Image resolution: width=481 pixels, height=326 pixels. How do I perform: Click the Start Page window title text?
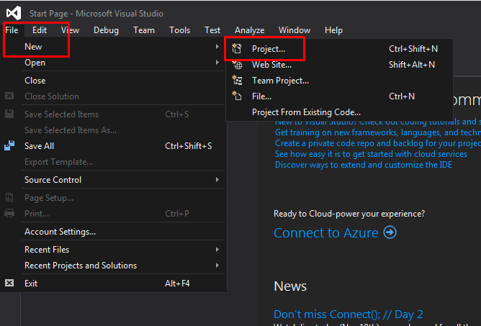(96, 14)
